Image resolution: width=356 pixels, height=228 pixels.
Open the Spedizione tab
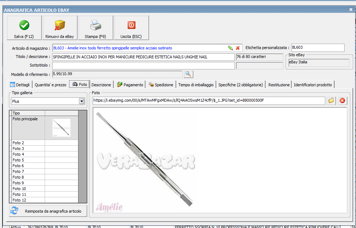[x=161, y=85]
